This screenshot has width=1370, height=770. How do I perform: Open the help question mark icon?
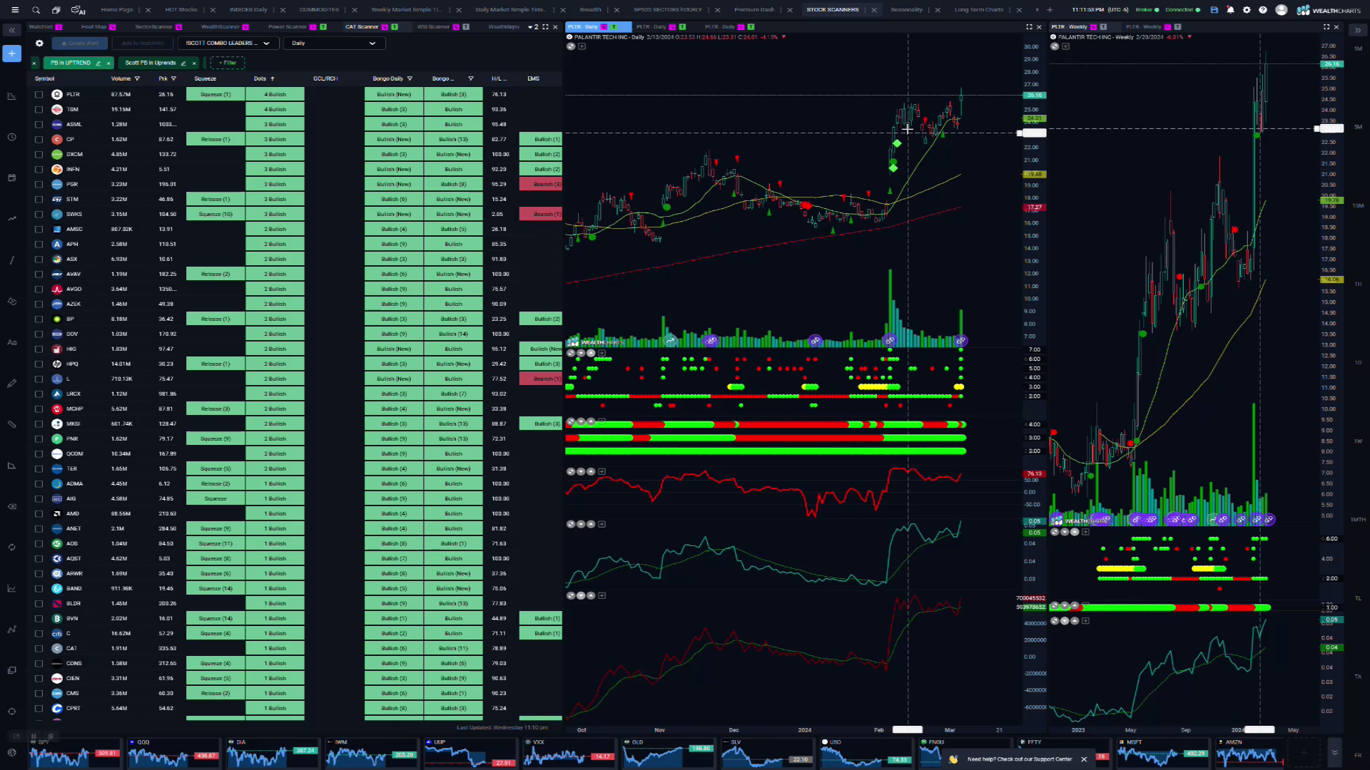[x=1263, y=10]
